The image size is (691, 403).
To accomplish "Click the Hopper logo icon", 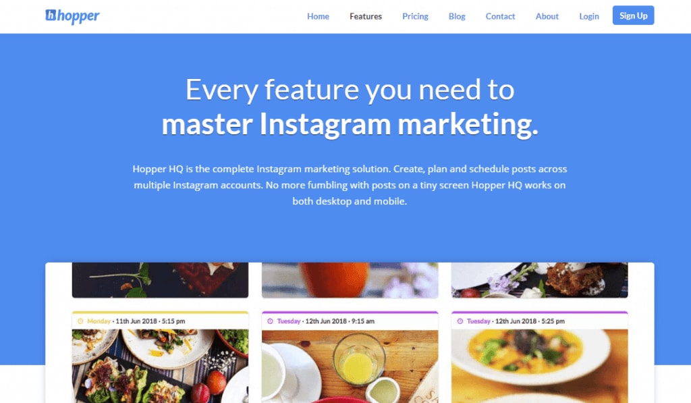I will [x=51, y=15].
